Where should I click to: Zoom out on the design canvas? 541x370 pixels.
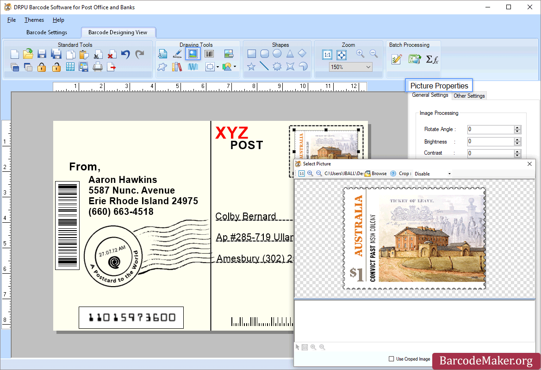(373, 54)
